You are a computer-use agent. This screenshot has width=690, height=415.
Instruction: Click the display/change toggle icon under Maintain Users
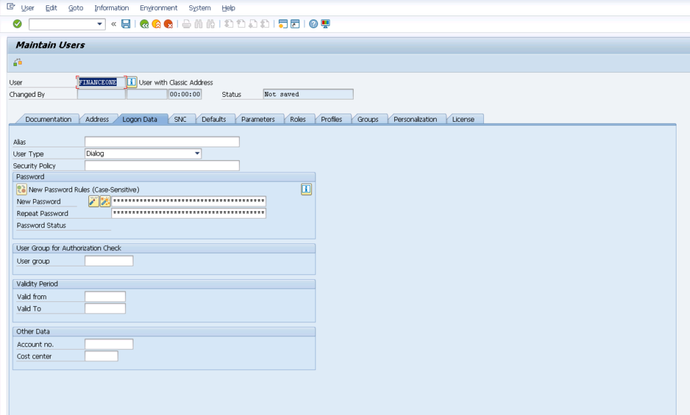click(x=18, y=63)
